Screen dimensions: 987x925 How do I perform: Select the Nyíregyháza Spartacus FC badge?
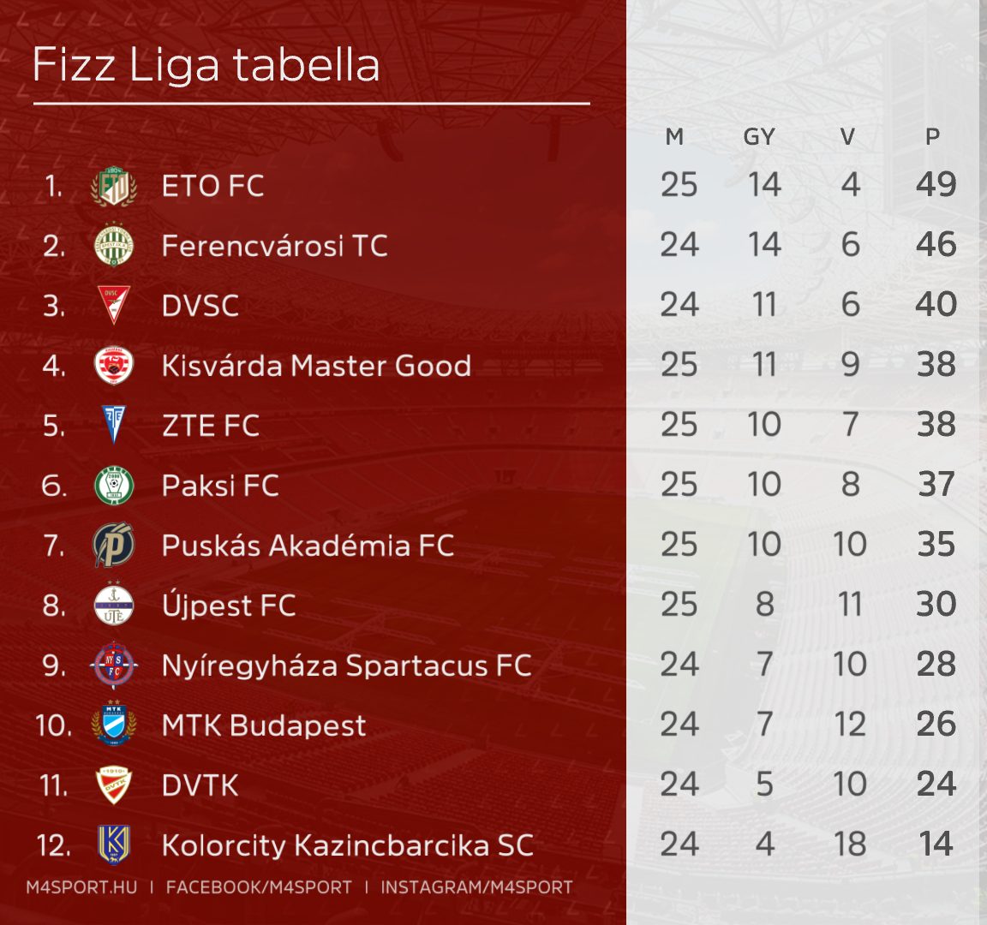click(x=114, y=665)
